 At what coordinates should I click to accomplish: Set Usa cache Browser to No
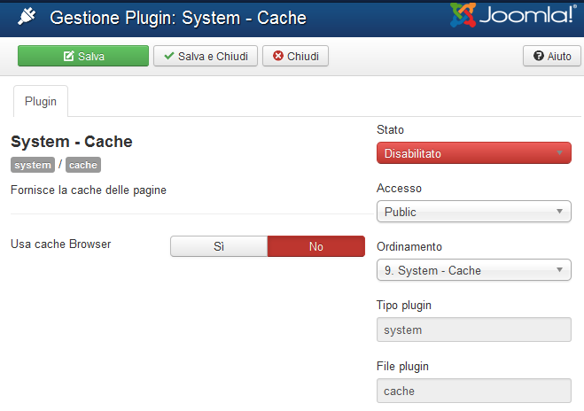click(316, 246)
